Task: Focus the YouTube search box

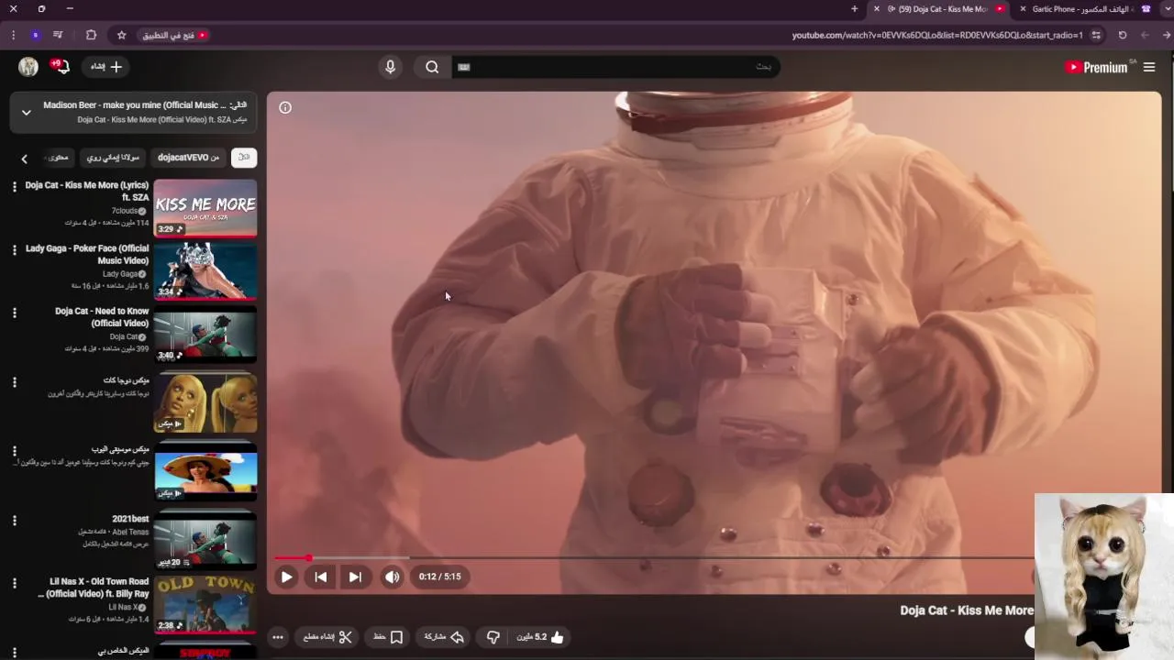Action: pos(616,67)
